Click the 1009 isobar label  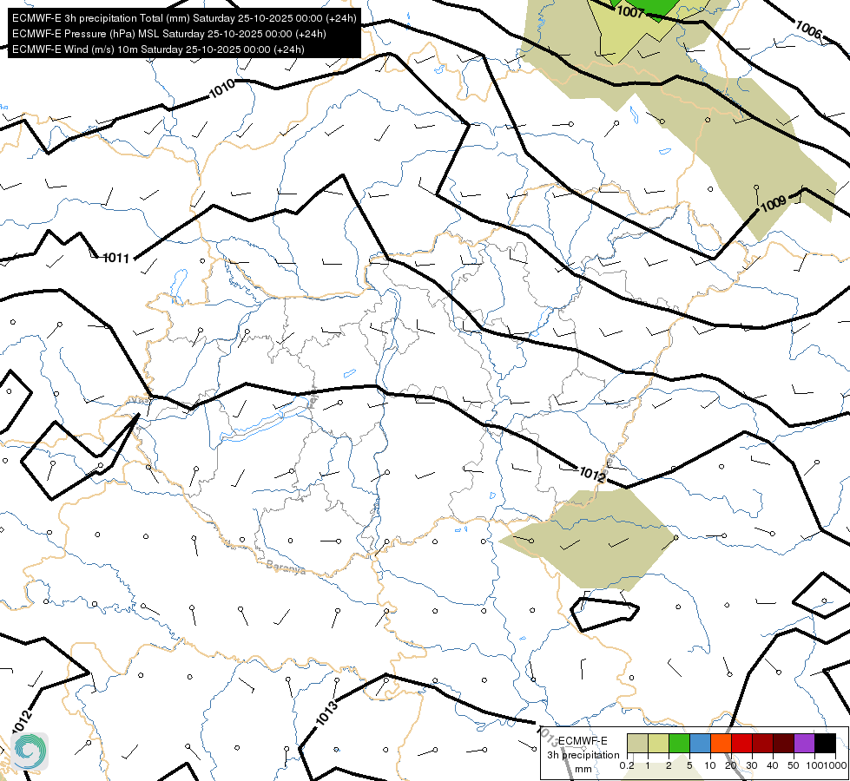pyautogui.click(x=774, y=204)
